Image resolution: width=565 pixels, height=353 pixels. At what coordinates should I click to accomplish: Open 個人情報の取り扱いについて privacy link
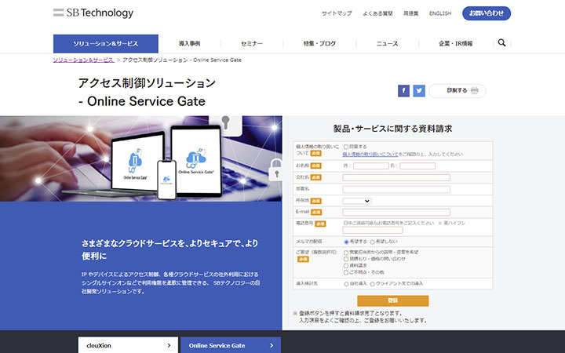click(370, 155)
